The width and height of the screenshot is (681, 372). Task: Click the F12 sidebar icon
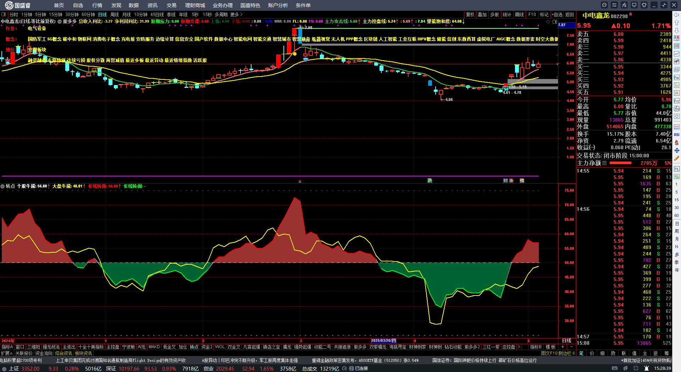pos(677,101)
